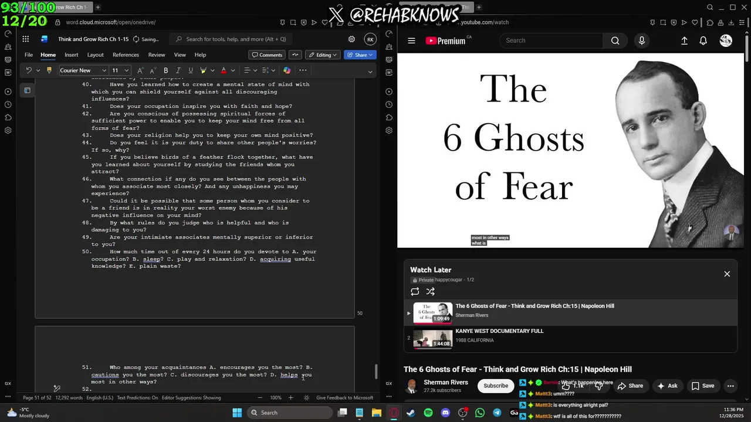Viewport: 751px width, 422px height.
Task: Apply the yellow text highlight color
Action: click(203, 70)
